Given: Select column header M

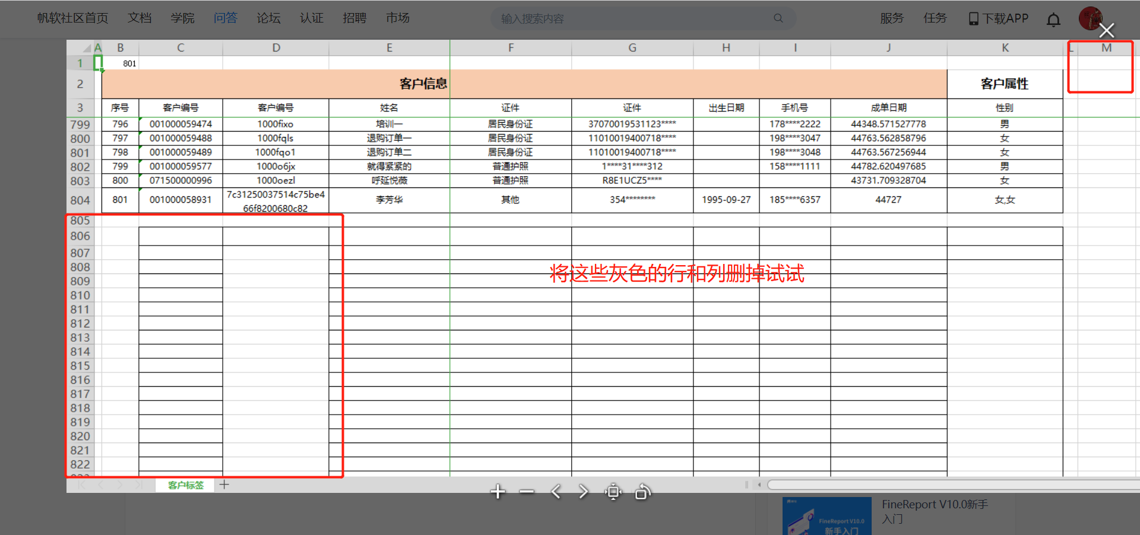Looking at the screenshot, I should (x=1106, y=48).
